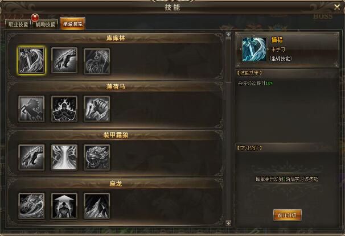Select the winged sword skill under 库库林

(32, 60)
